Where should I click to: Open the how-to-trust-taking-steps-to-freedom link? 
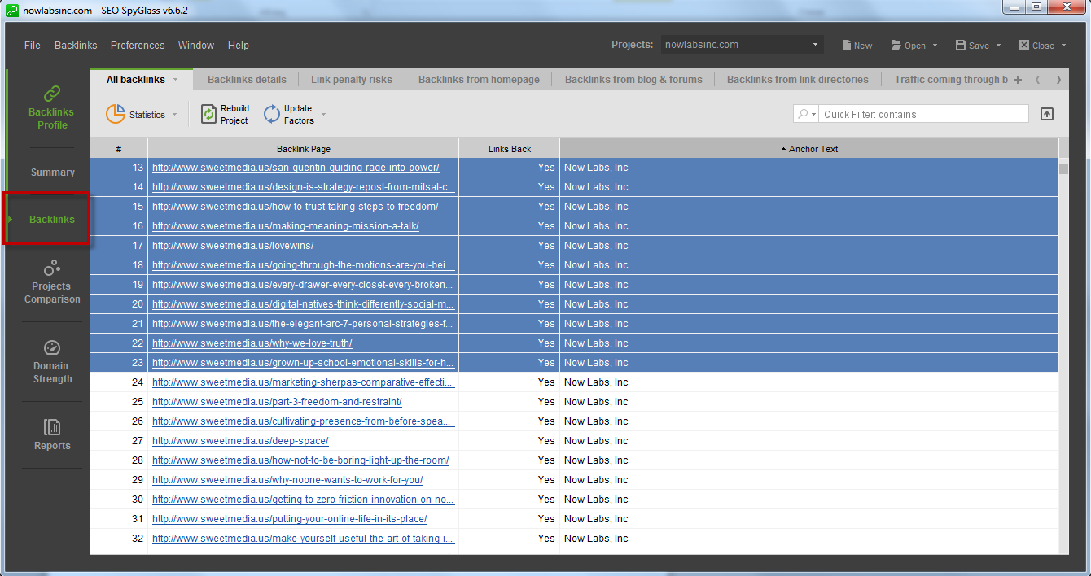pyautogui.click(x=296, y=207)
